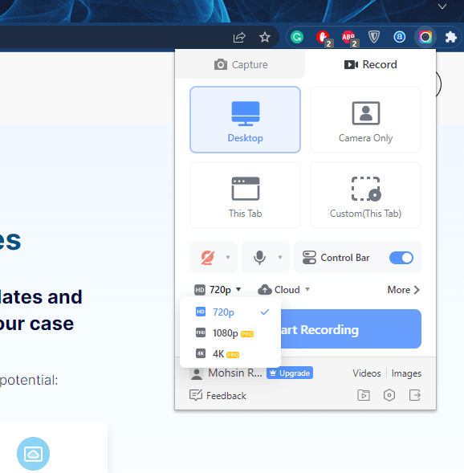Open the Grammarly extension icon
Screen dimensions: 464x473
click(x=297, y=37)
